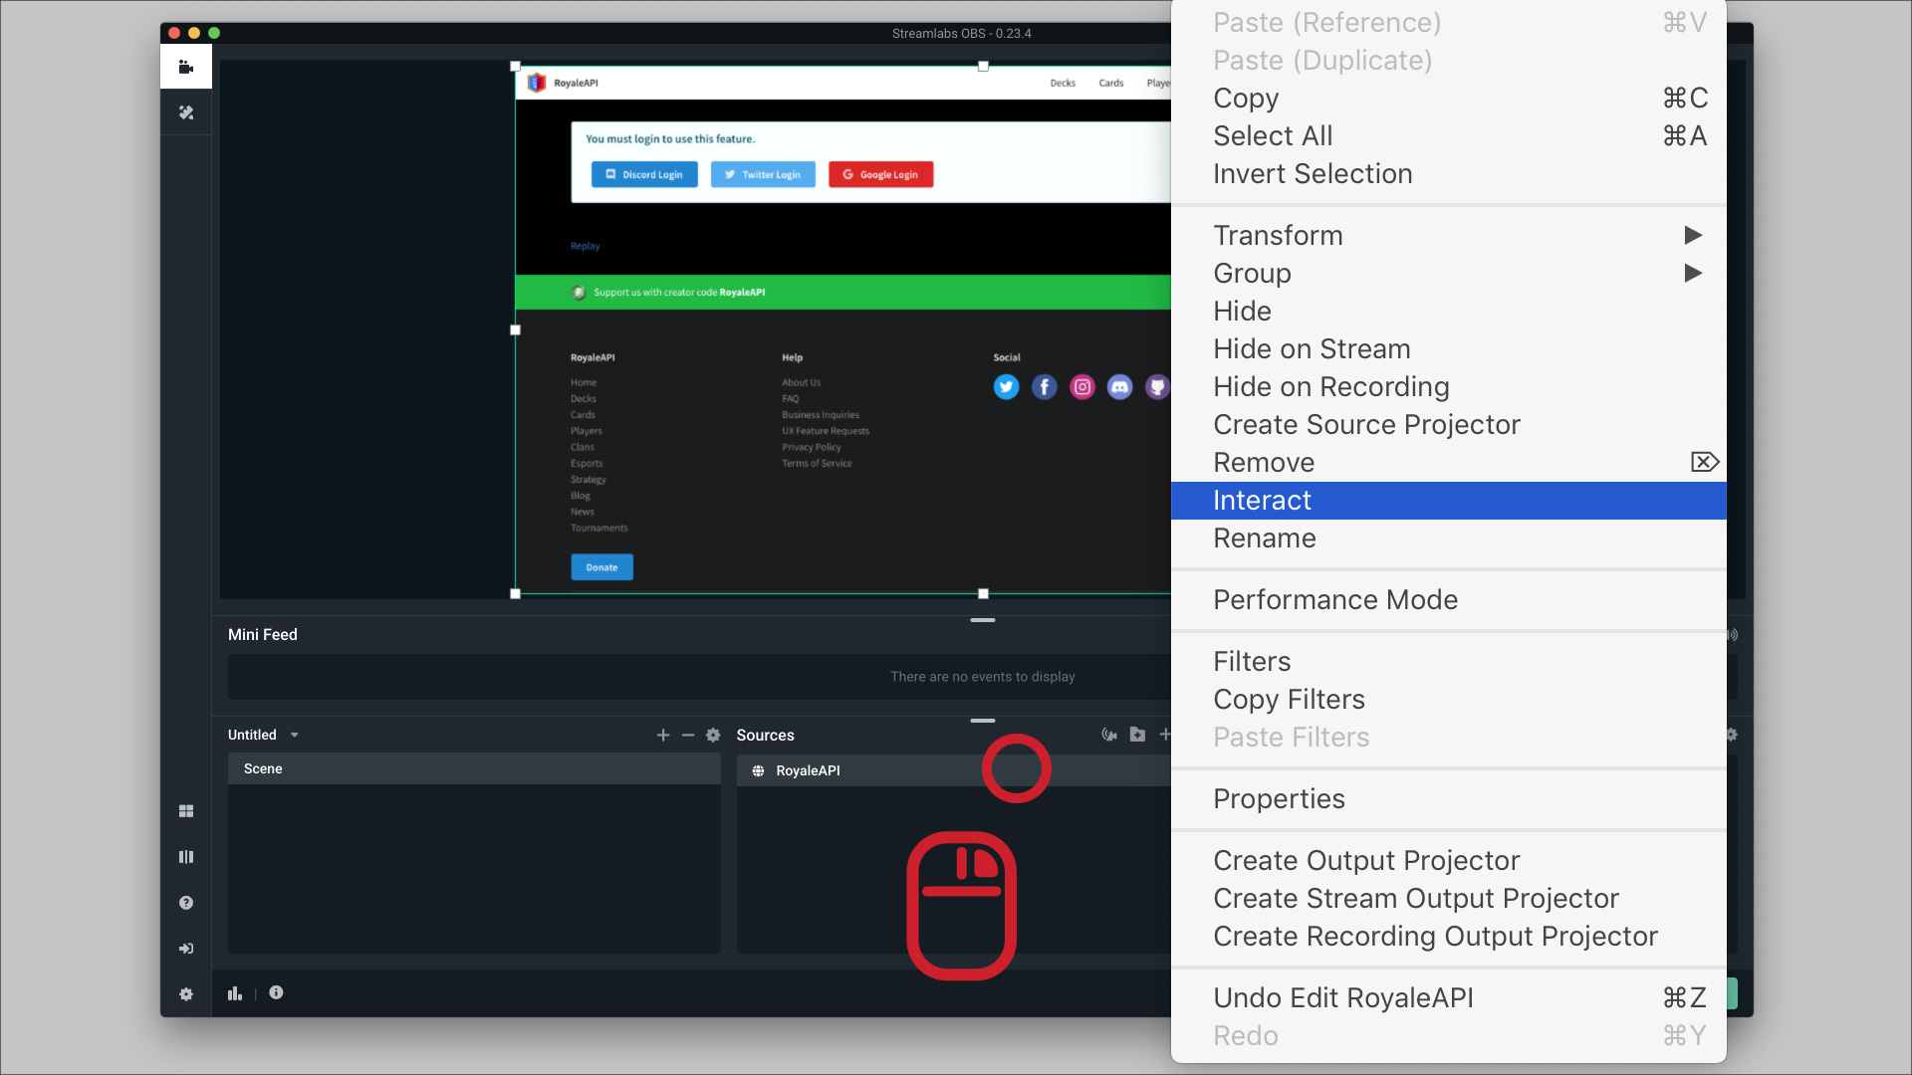This screenshot has height=1075, width=1912.
Task: Open Properties from the context menu
Action: (x=1449, y=798)
